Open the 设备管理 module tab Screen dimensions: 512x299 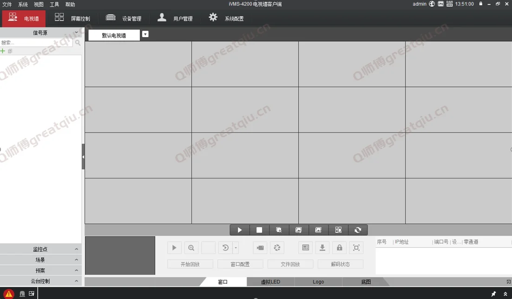tap(124, 19)
